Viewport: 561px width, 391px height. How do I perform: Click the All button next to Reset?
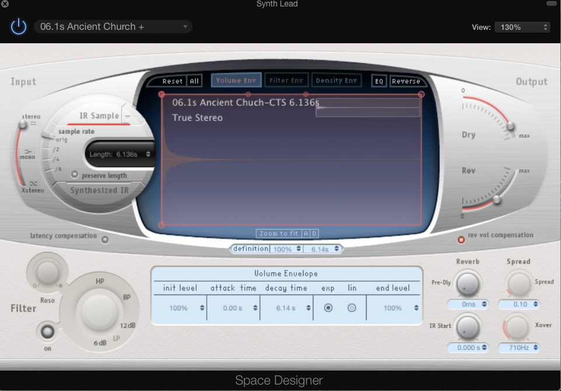click(x=194, y=81)
